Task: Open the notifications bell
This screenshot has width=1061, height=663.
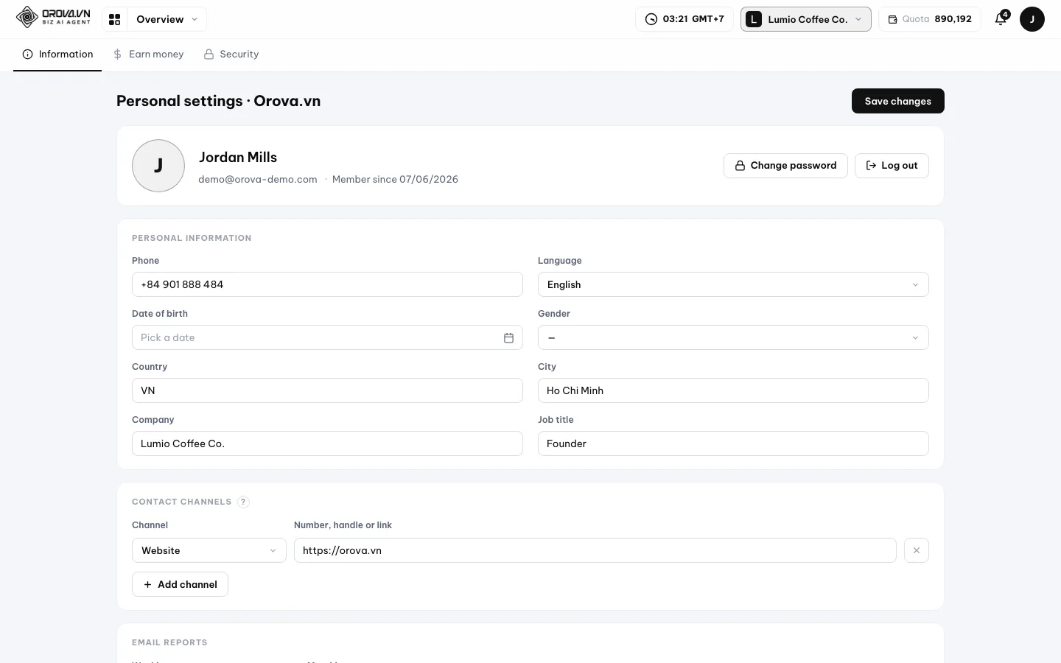Action: click(1001, 19)
